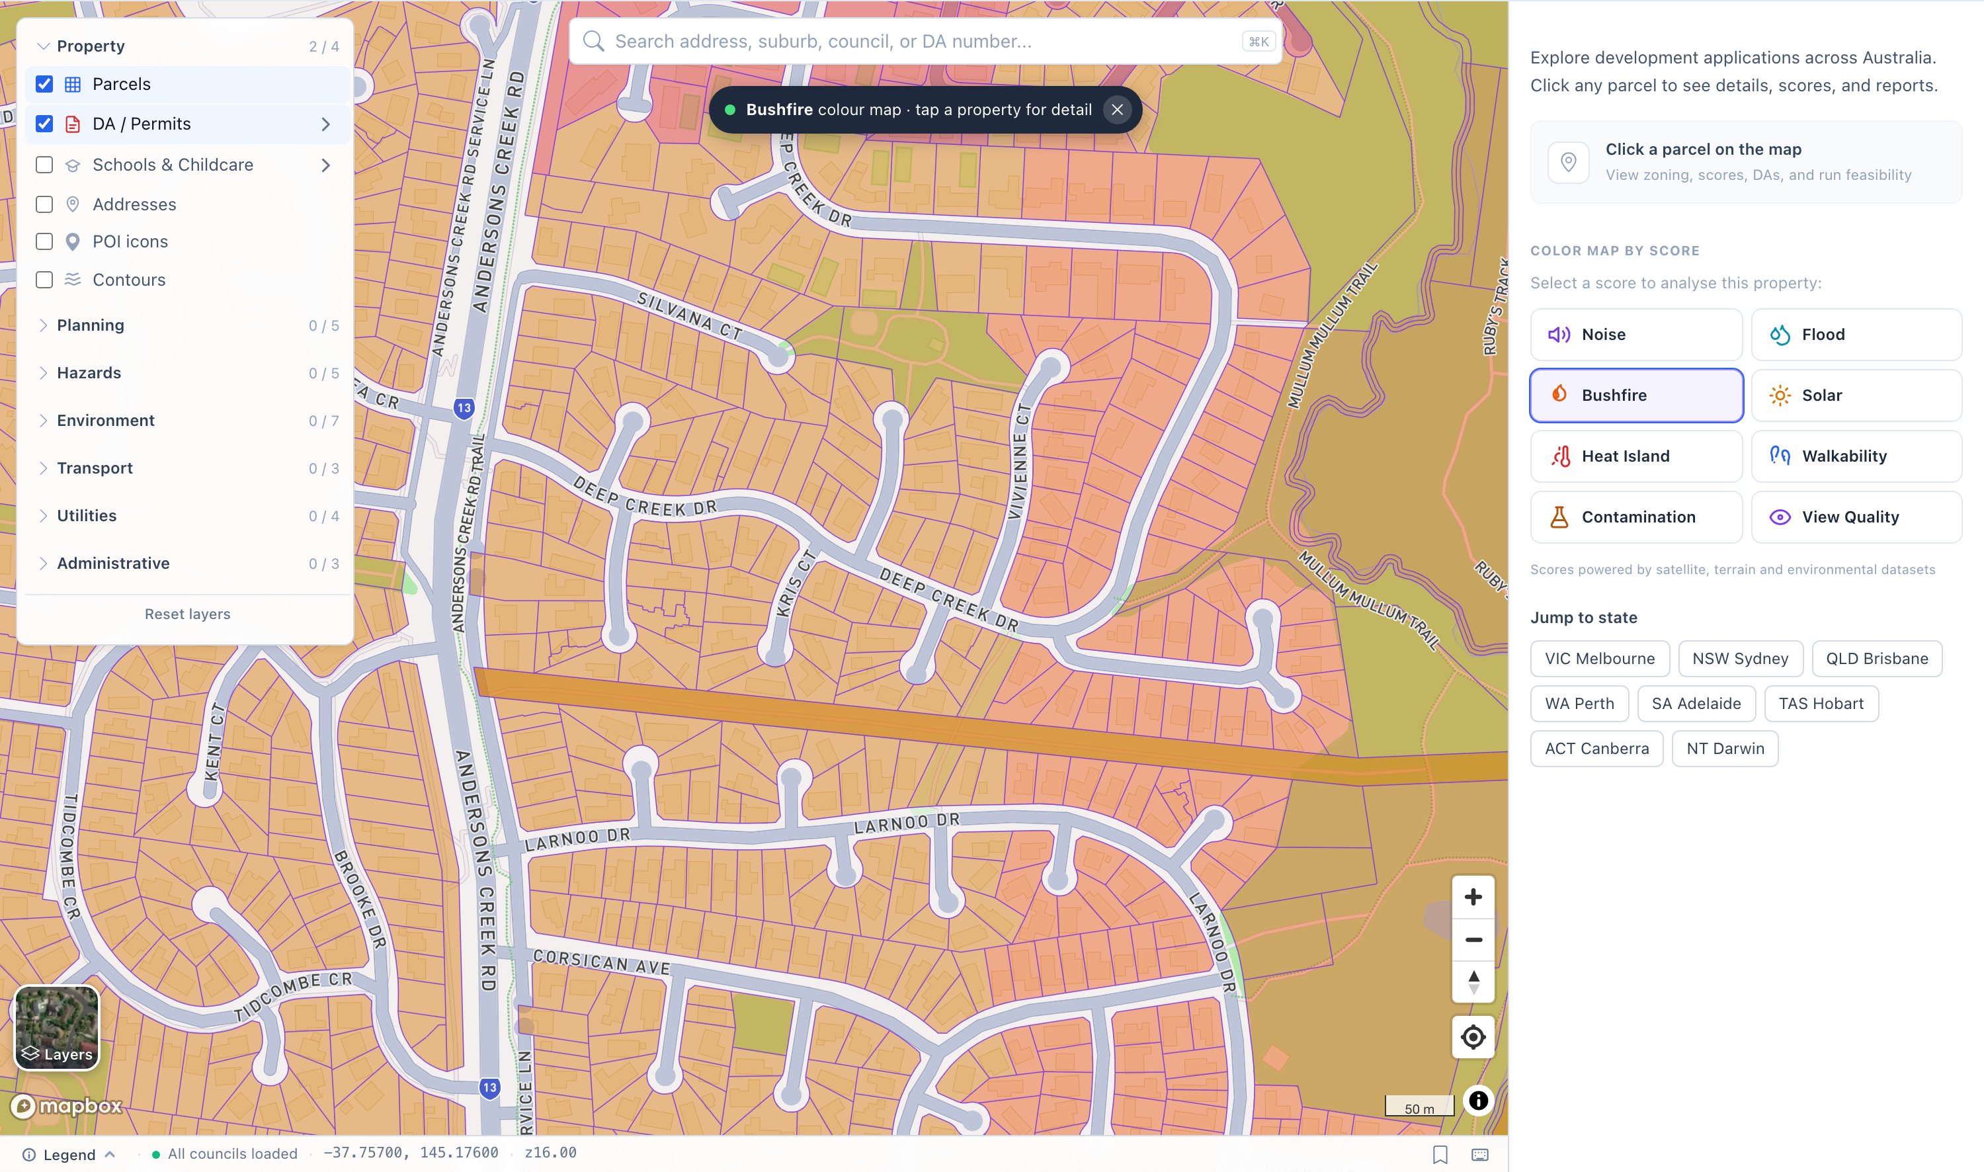Select the Noise score
Viewport: 1984px width, 1172px height.
(x=1636, y=335)
